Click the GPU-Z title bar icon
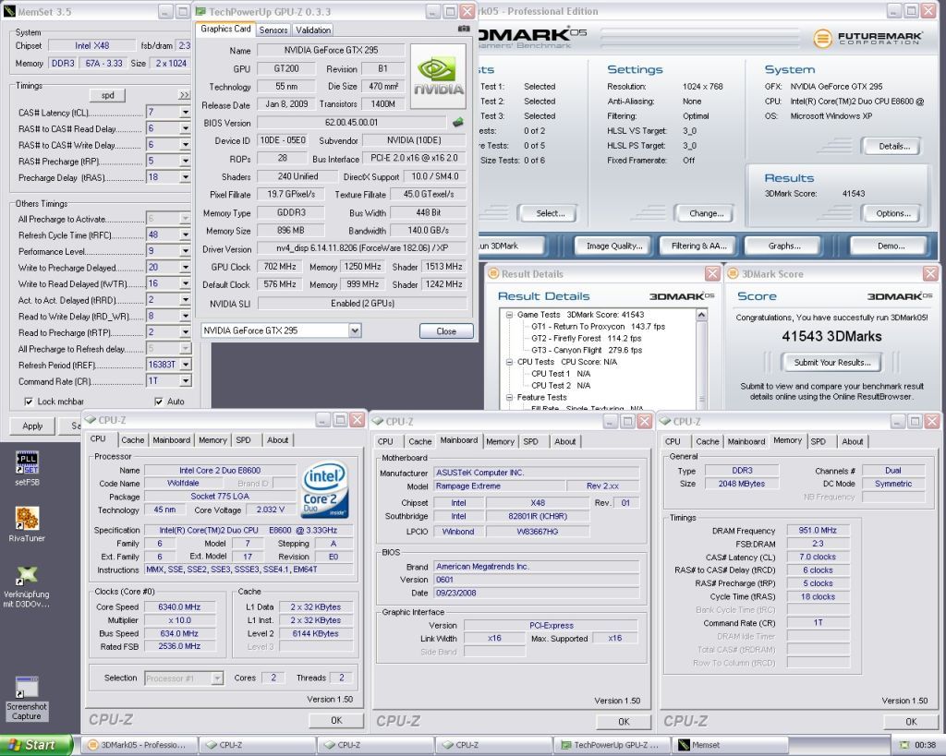946x756 pixels. [200, 11]
